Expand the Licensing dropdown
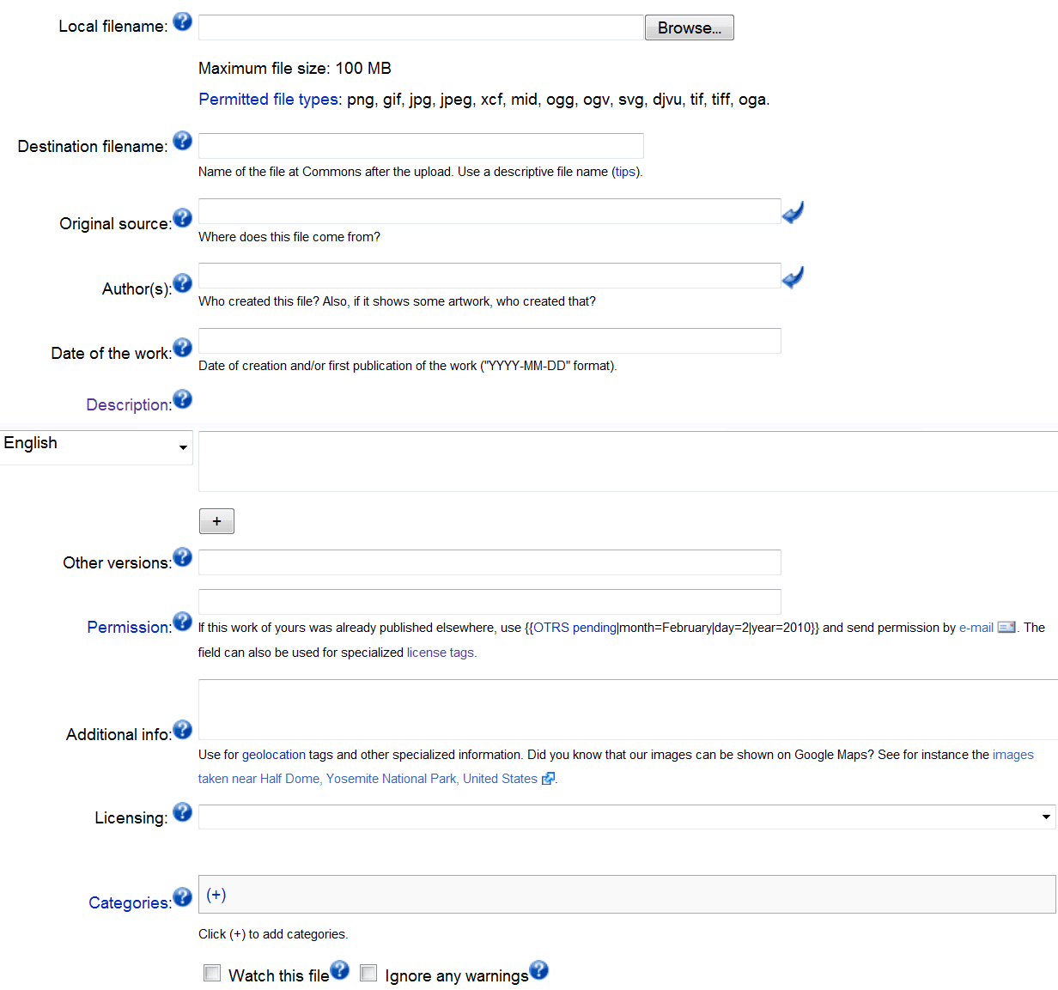1058x990 pixels. click(627, 817)
